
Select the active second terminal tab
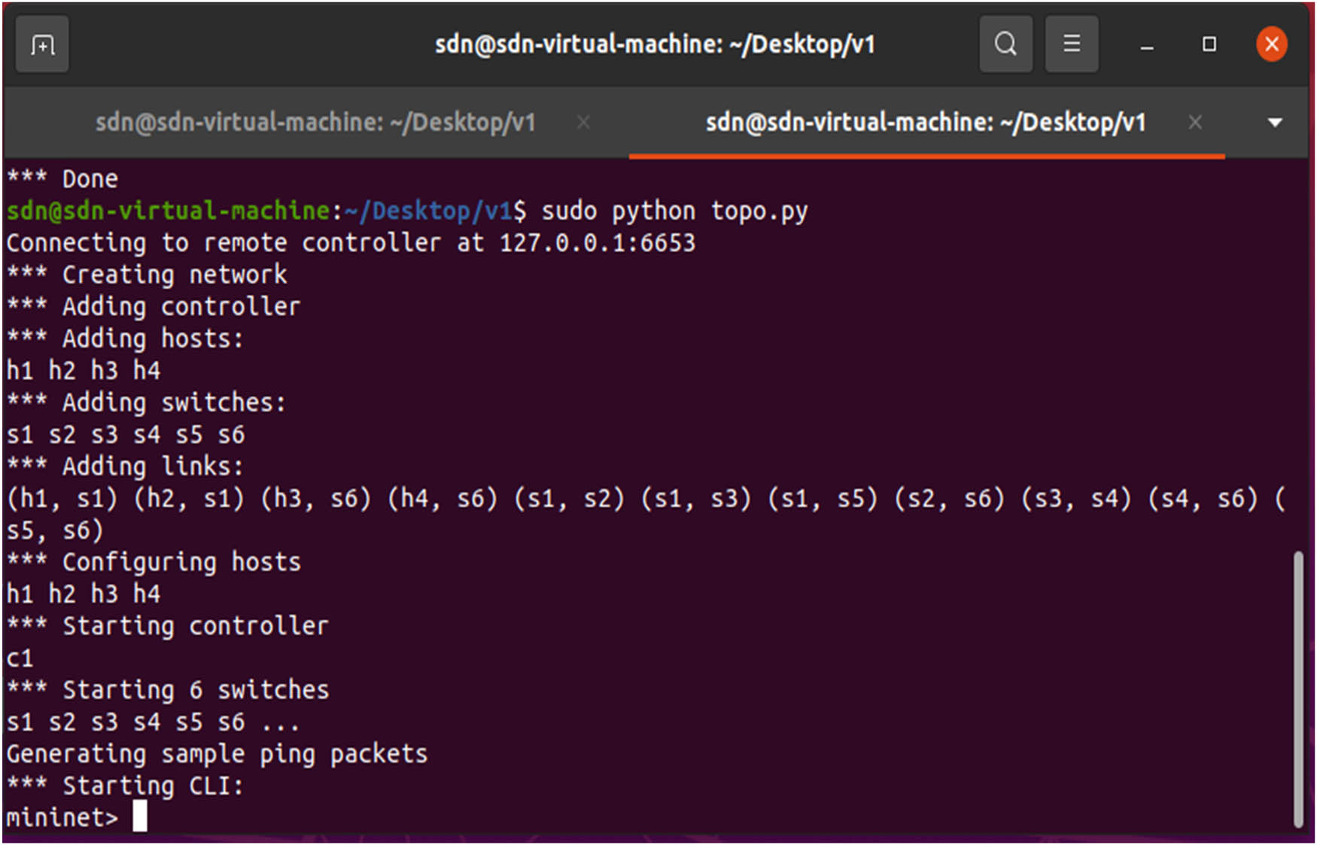926,121
